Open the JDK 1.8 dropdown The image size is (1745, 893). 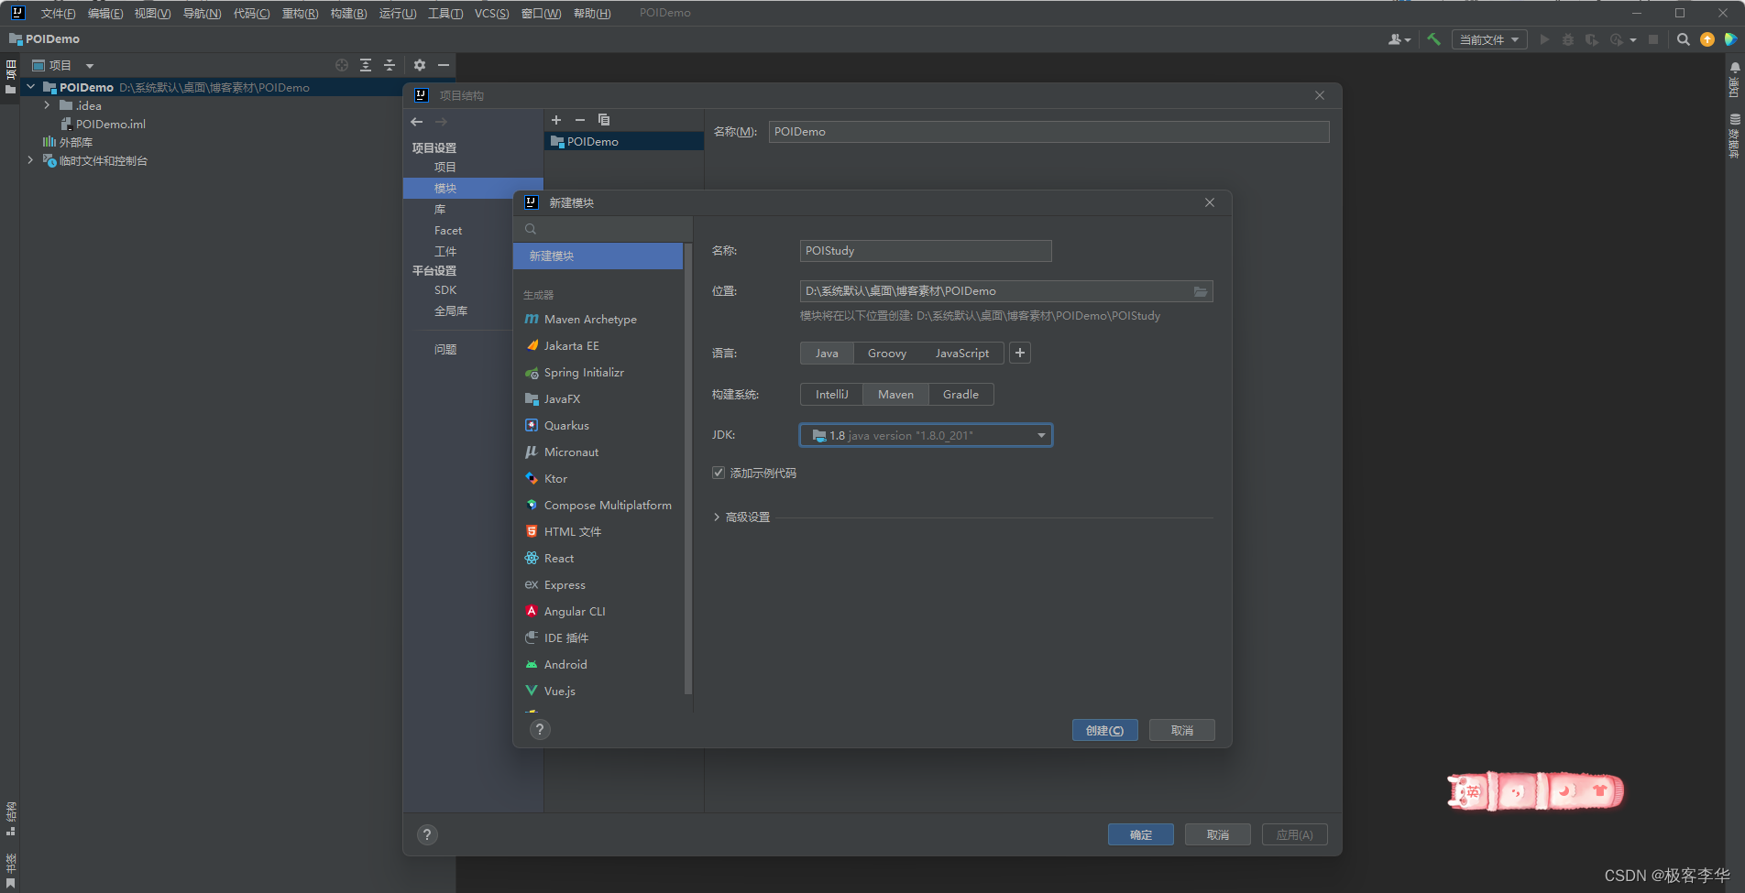(x=926, y=435)
